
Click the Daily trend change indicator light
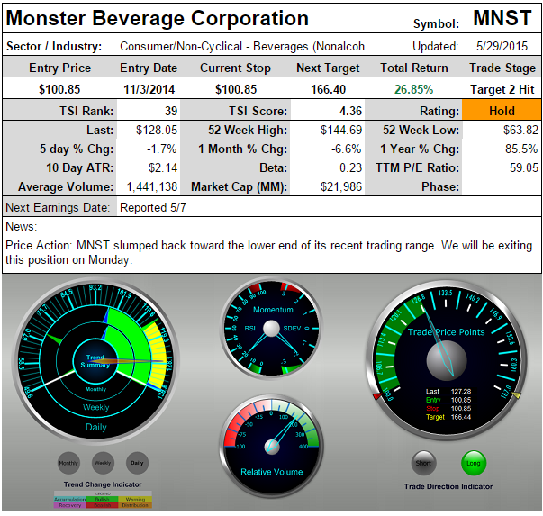tap(136, 463)
